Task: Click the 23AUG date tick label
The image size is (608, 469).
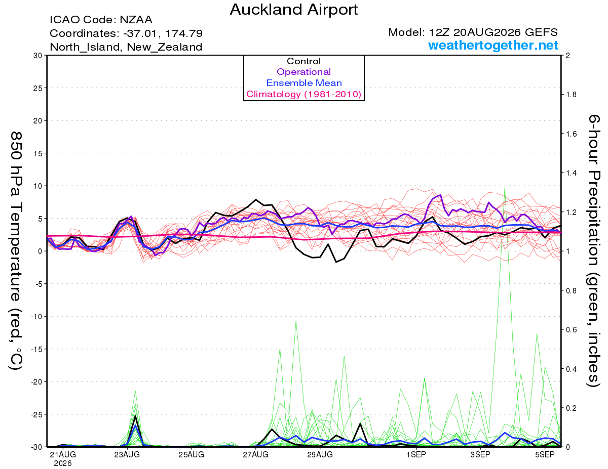Action: (x=127, y=455)
